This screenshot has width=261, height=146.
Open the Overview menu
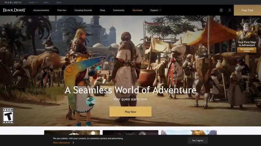(62, 10)
